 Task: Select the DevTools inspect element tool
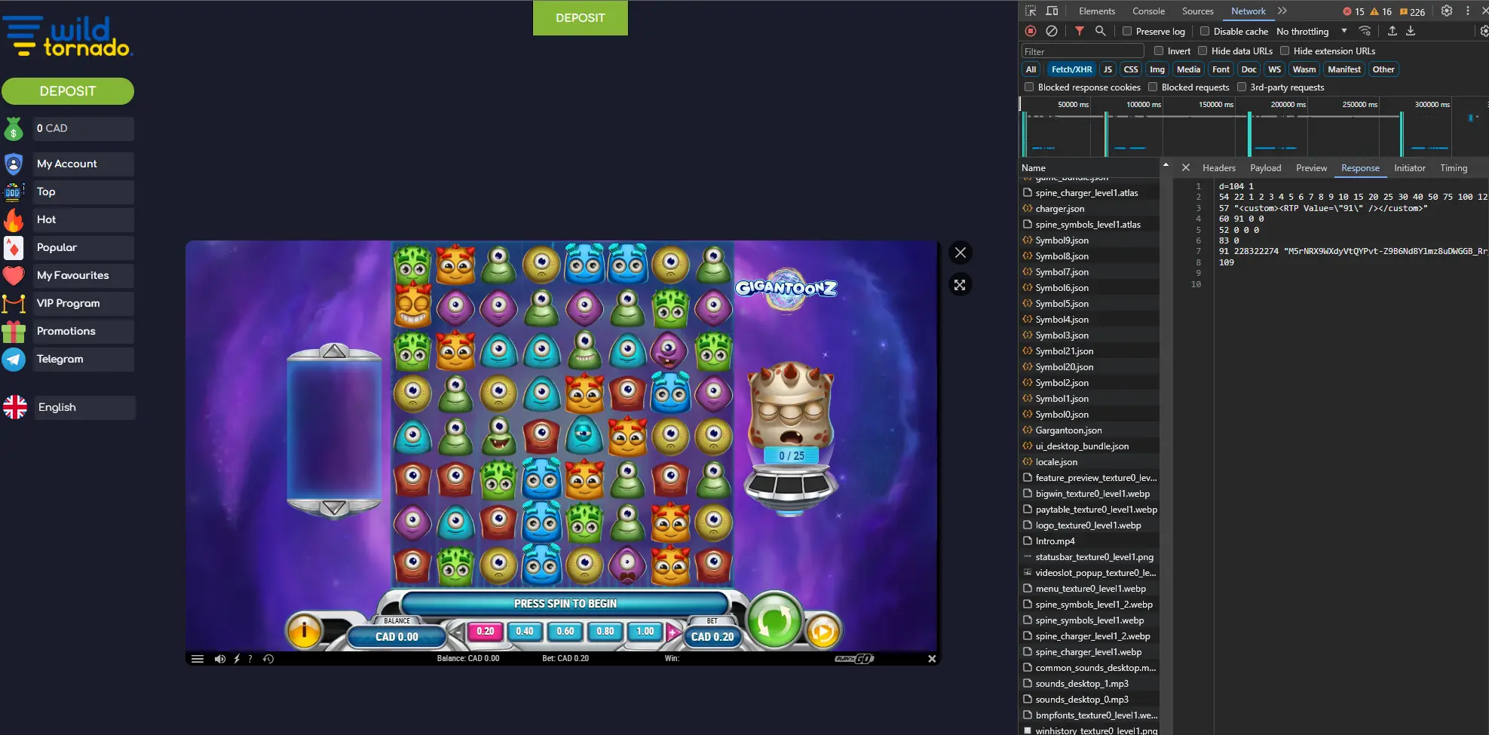(1031, 11)
